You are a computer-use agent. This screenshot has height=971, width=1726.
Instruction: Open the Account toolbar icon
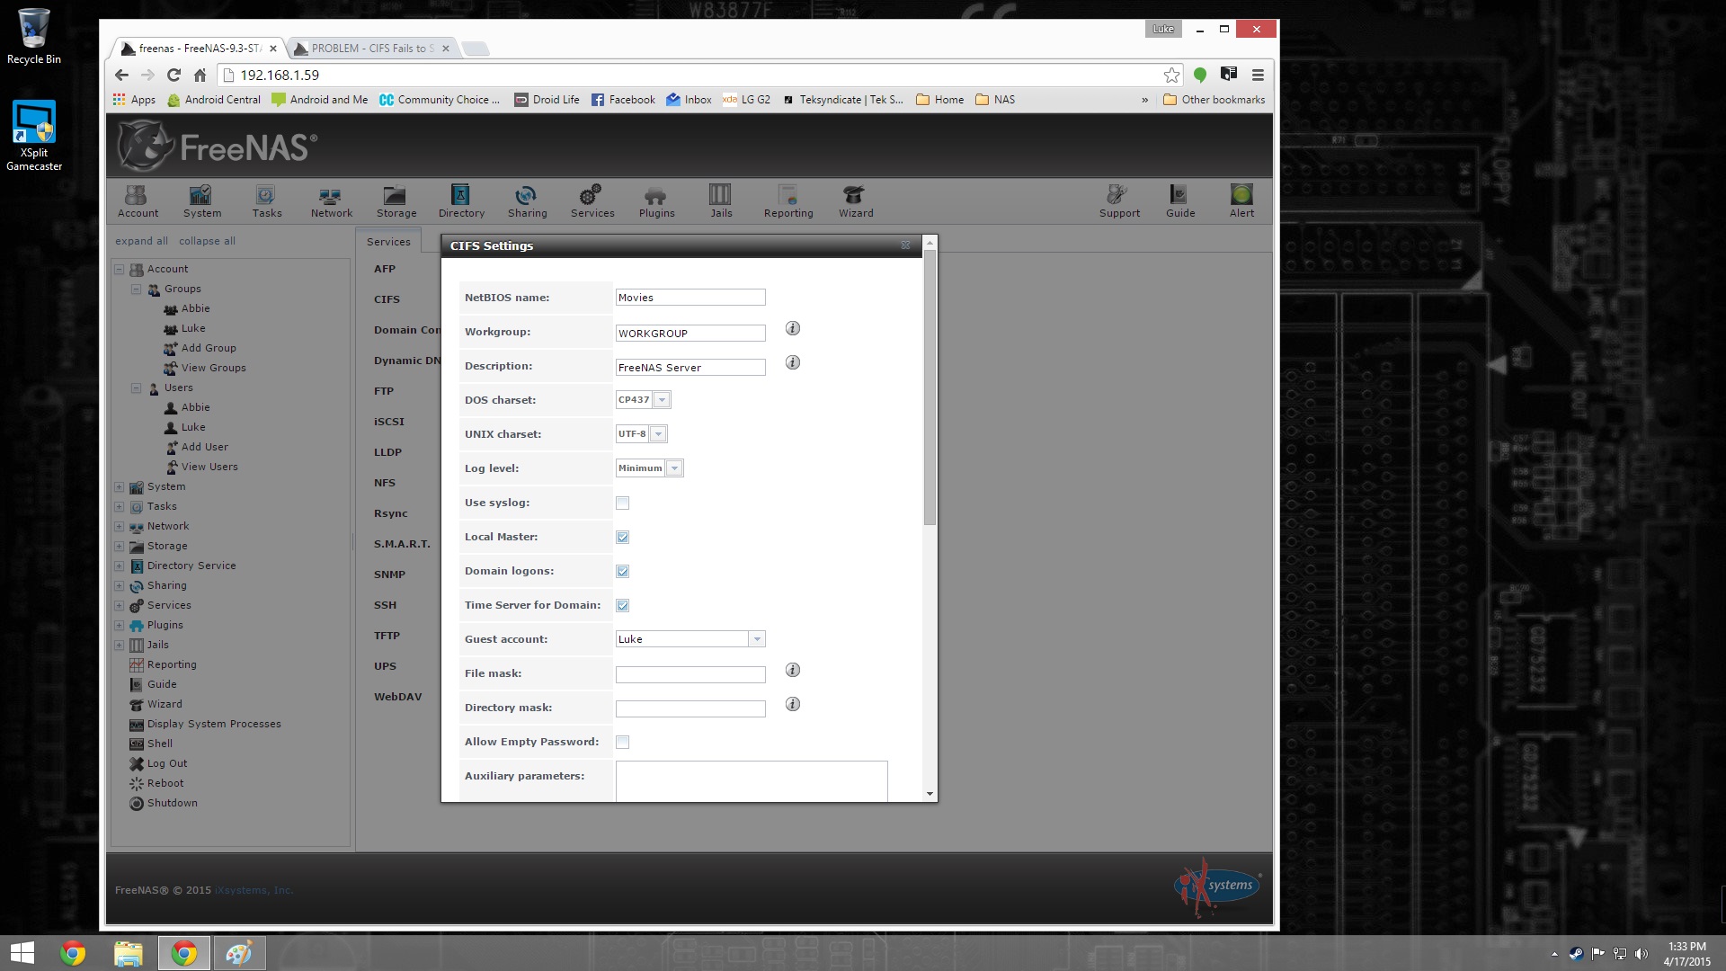click(138, 201)
